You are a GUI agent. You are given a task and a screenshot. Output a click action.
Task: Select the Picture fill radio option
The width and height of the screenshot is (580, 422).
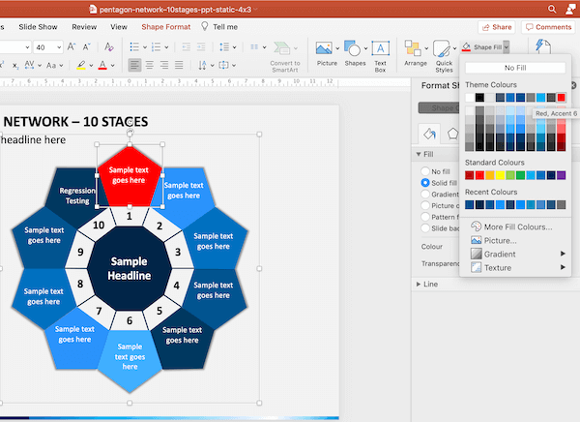click(x=425, y=205)
